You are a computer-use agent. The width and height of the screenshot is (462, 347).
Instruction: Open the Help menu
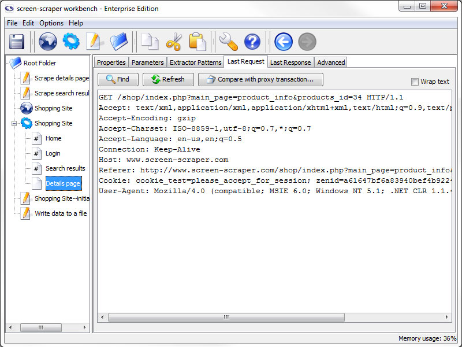tap(76, 23)
